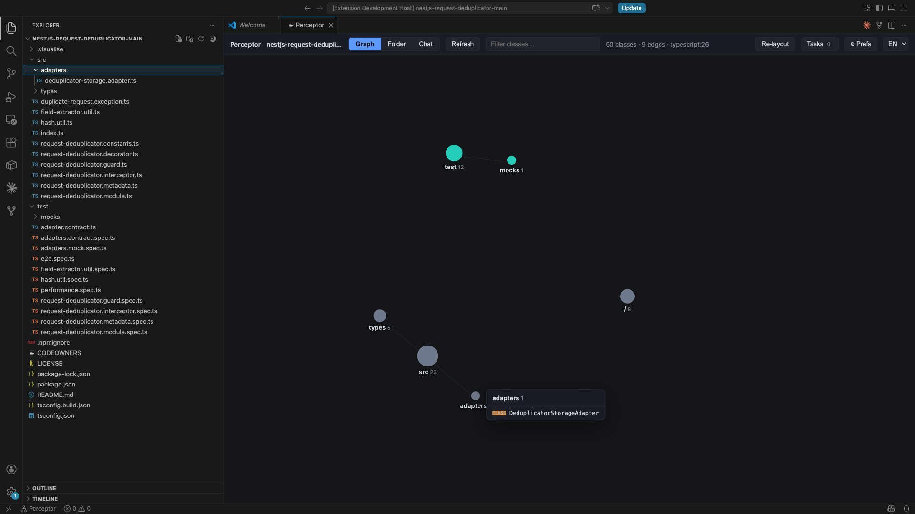Open Extensions view in activity bar

point(11,142)
